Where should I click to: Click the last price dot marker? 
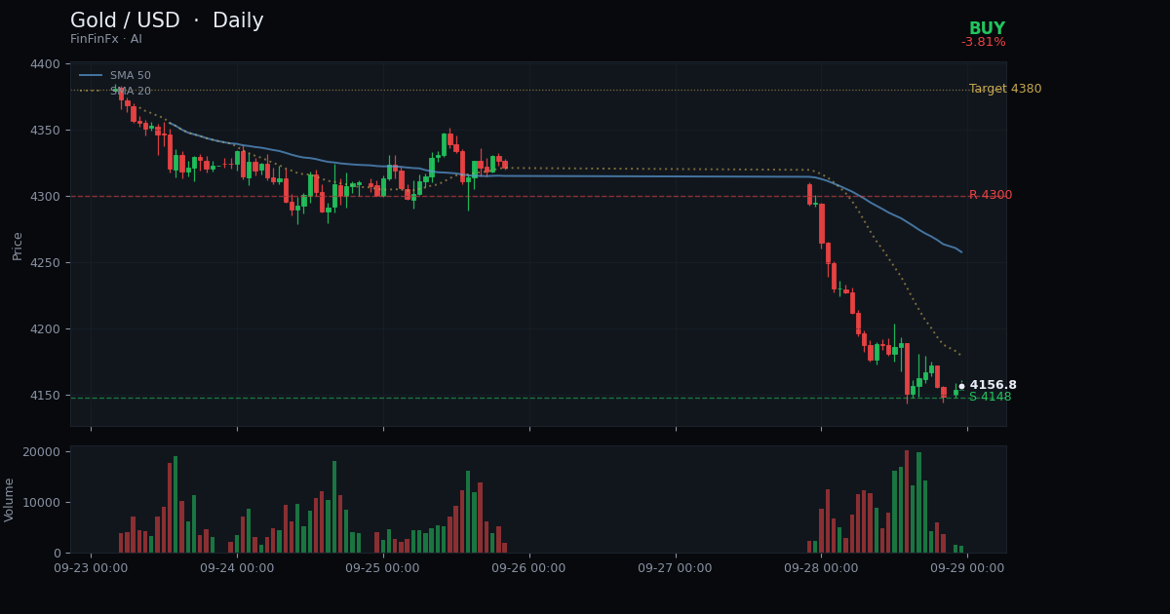point(961,386)
